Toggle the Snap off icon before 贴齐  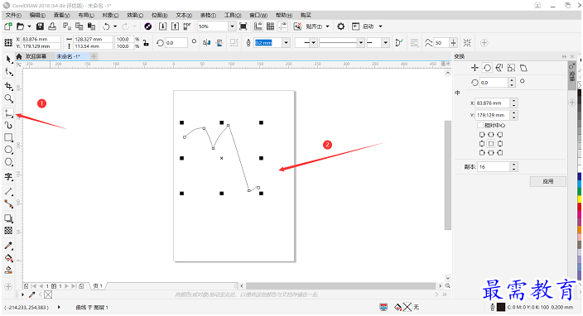pyautogui.click(x=297, y=26)
